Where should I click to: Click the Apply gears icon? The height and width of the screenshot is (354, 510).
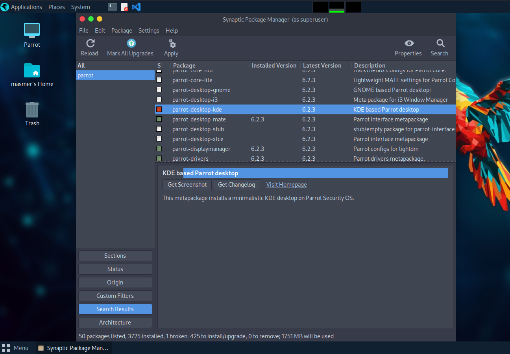(x=172, y=43)
